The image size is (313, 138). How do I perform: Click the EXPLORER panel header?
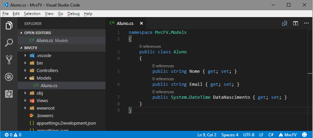[33, 24]
